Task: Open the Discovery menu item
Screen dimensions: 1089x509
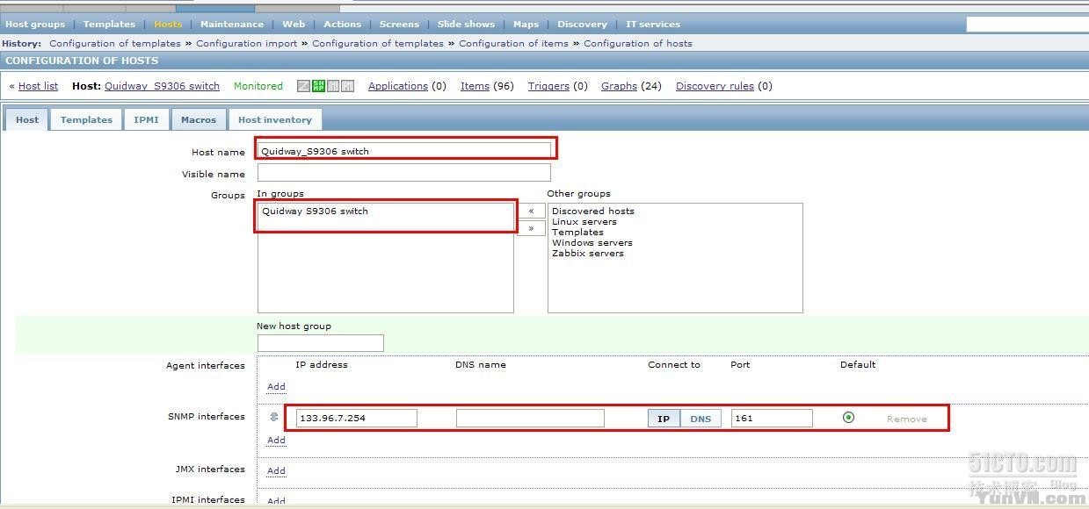Action: coord(582,24)
